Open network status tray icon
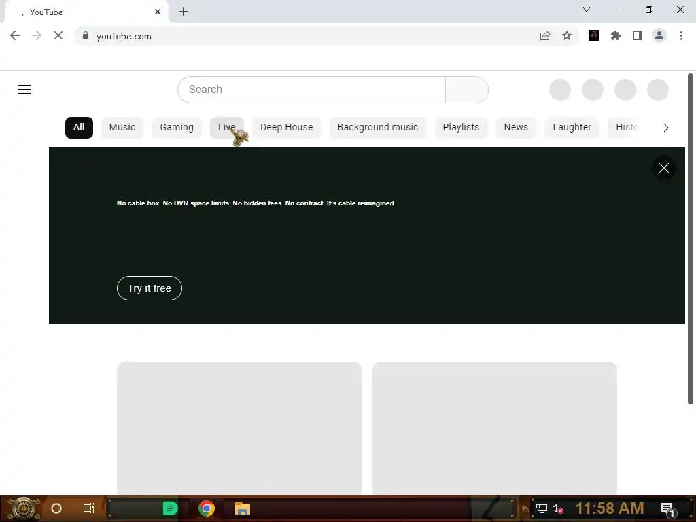The width and height of the screenshot is (696, 522). click(542, 508)
